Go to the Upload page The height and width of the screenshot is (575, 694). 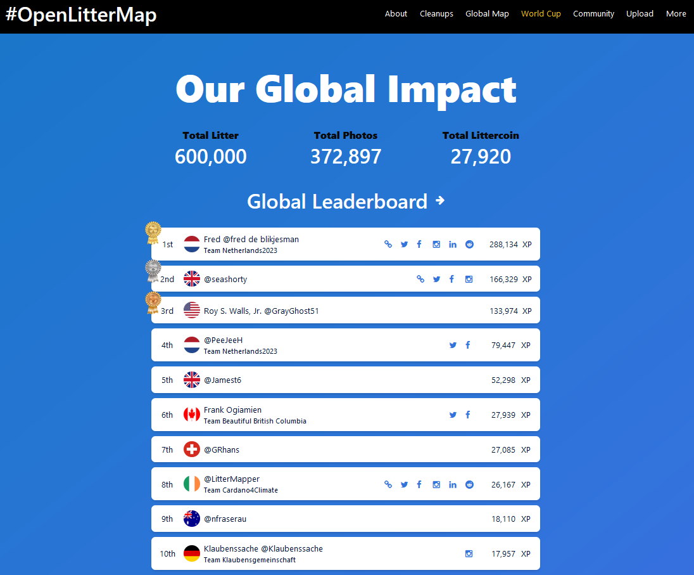[x=640, y=14]
